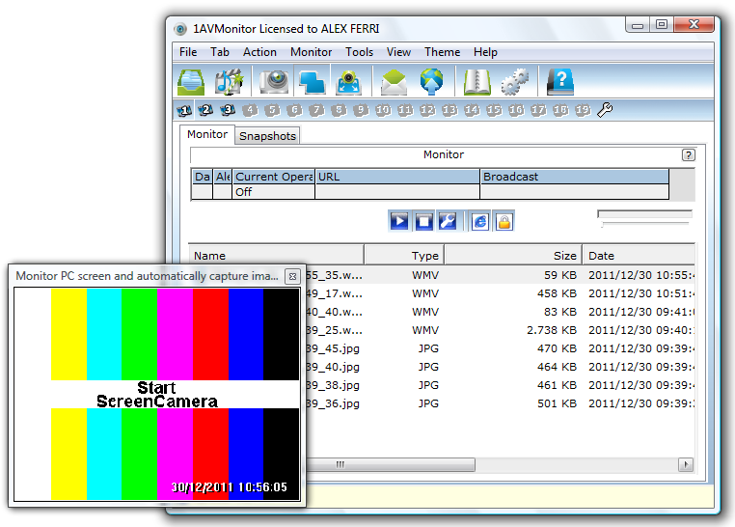735x527 pixels.
Task: Click the help question mark in Monitor panel
Action: point(688,154)
